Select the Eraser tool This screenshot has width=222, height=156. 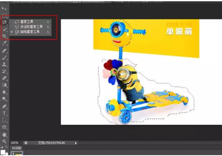(5, 78)
